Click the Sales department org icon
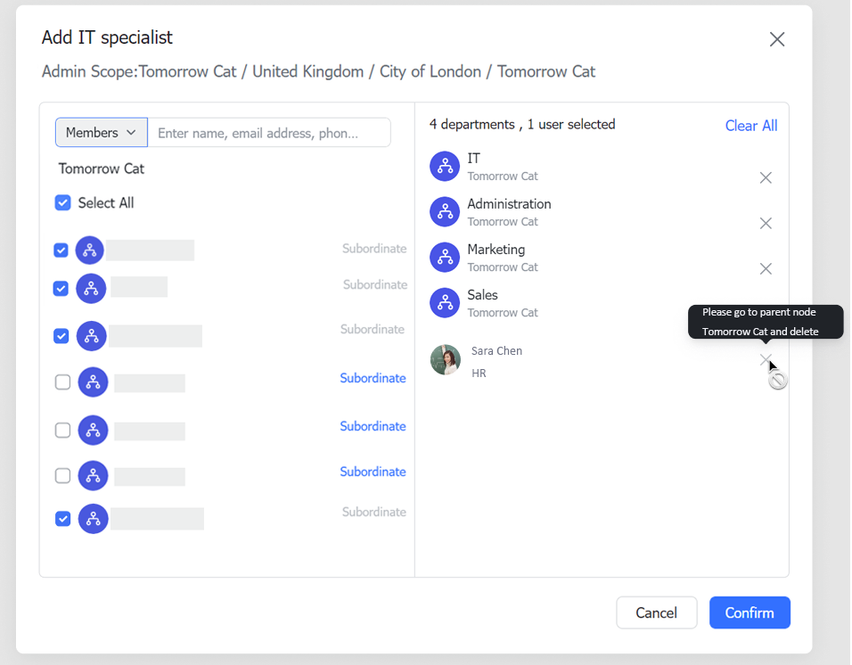Screen dimensions: 852x665 pos(445,302)
